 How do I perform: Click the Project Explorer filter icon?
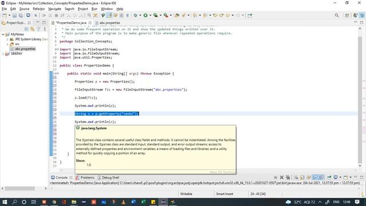[38, 29]
